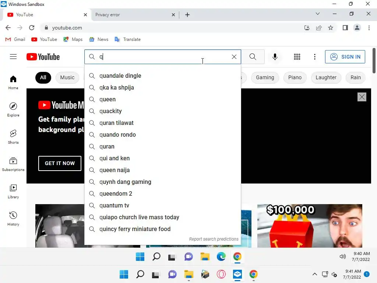Viewport: 377px width, 283px height.
Task: Choose suggestion 'quantum tv'
Action: [x=163, y=206]
